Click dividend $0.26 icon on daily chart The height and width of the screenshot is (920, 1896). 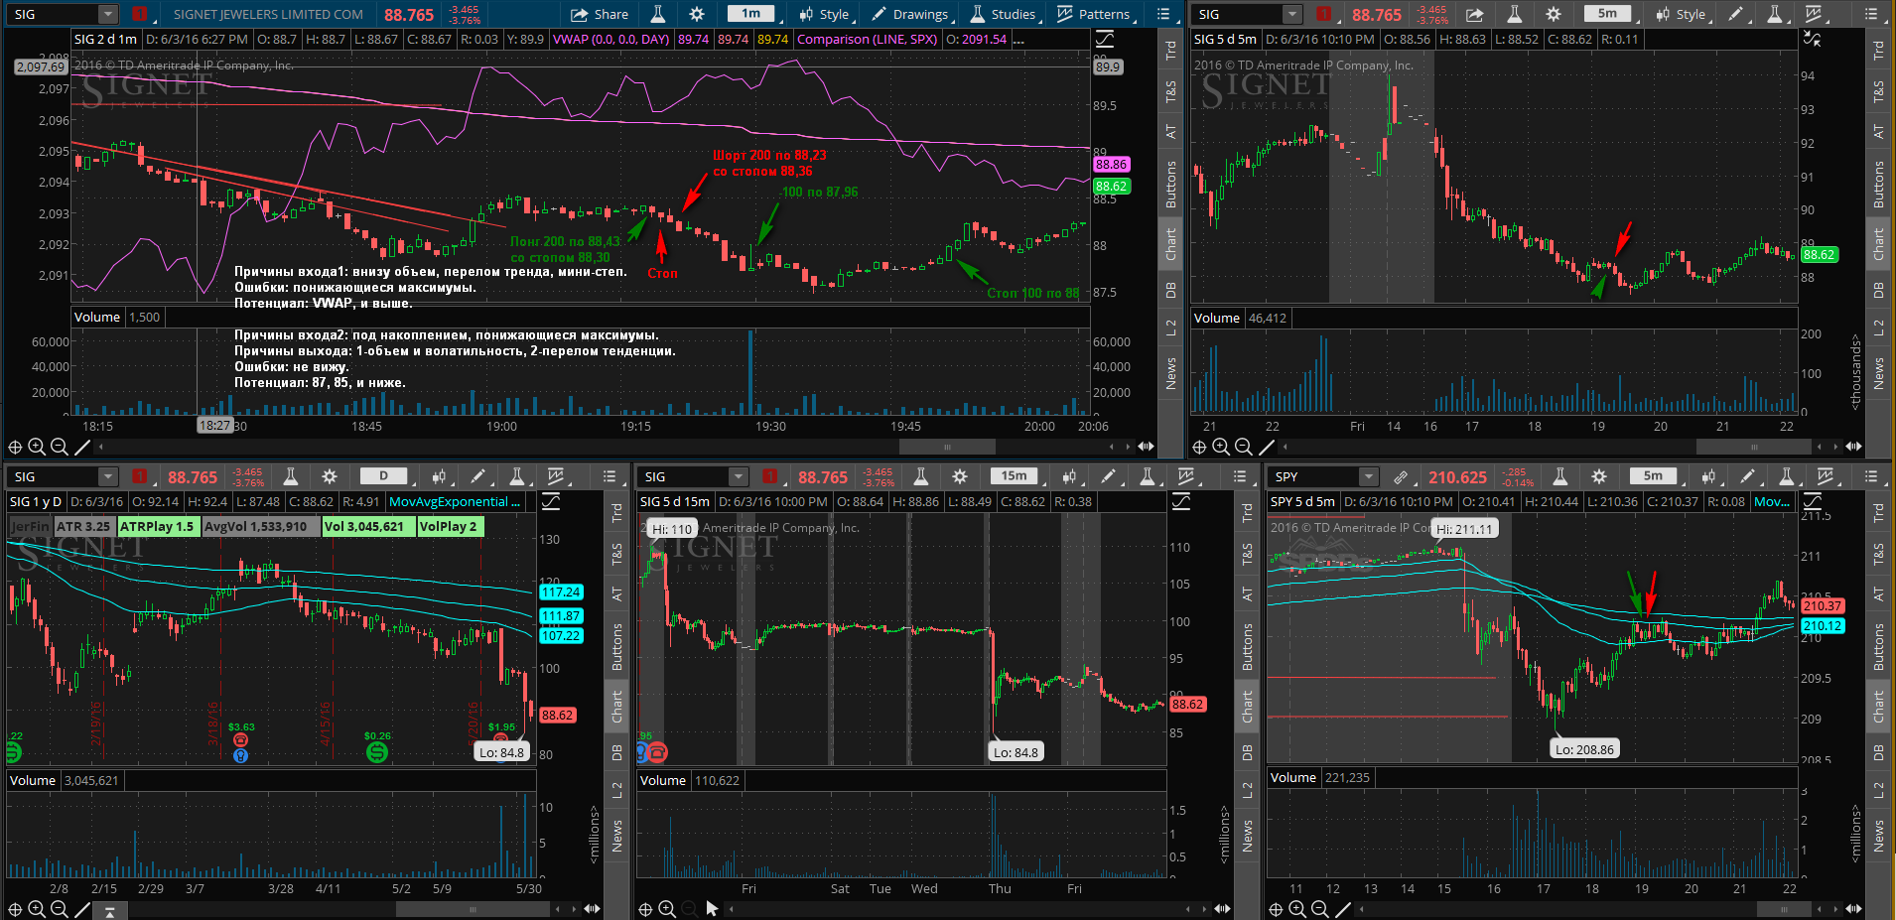pyautogui.click(x=377, y=751)
